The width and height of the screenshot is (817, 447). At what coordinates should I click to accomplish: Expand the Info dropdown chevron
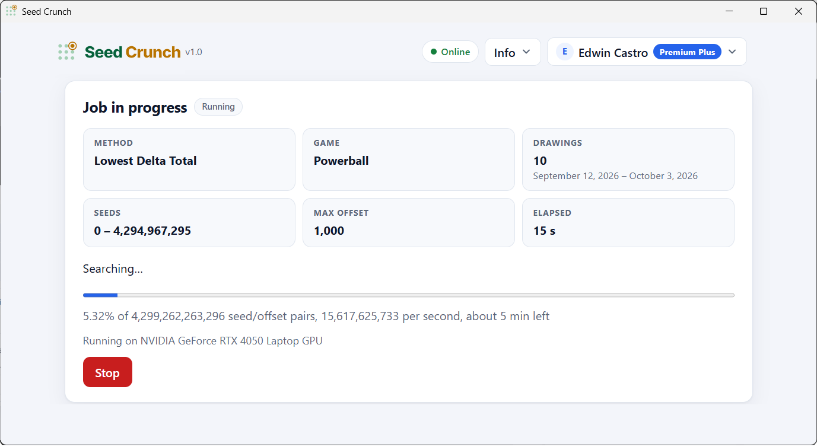click(526, 52)
